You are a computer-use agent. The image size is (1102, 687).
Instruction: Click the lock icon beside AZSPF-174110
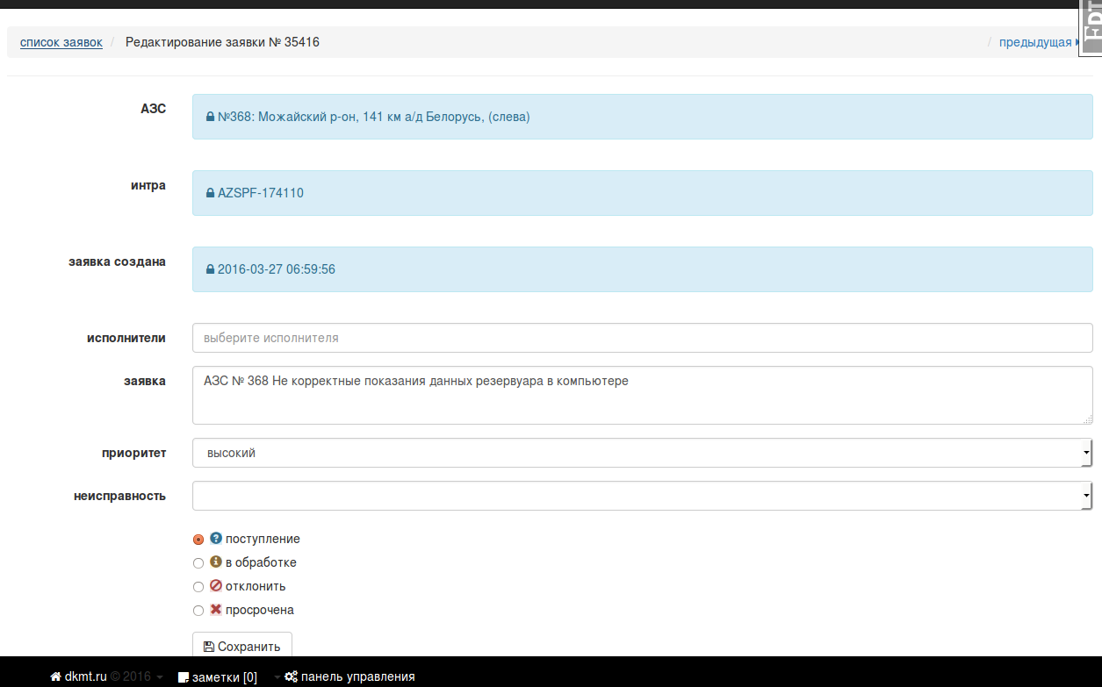(x=210, y=193)
